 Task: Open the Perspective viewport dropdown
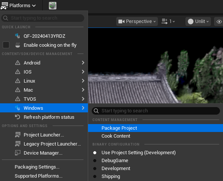pyautogui.click(x=137, y=21)
